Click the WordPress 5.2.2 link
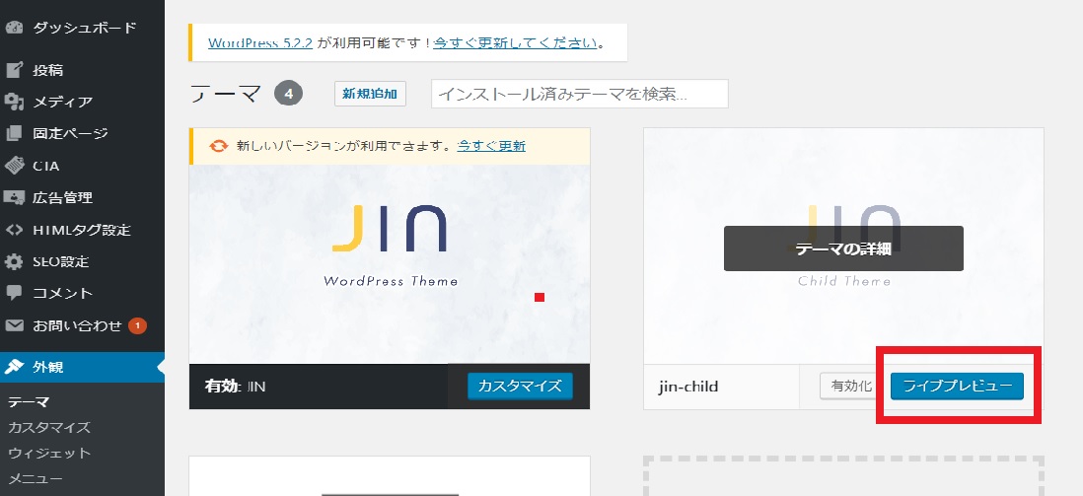 (260, 42)
